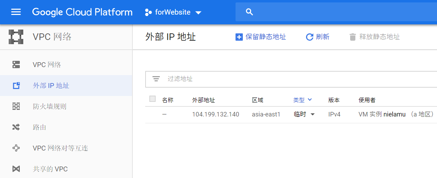Screen dimensions: 437x178
Task: Click the search magnifier icon
Action: click(x=249, y=12)
